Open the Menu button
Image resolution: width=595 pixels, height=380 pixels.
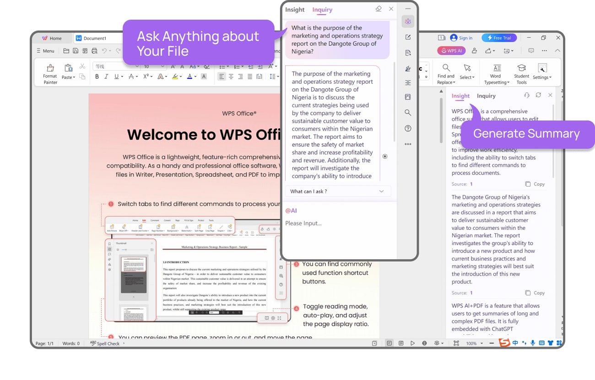(46, 51)
